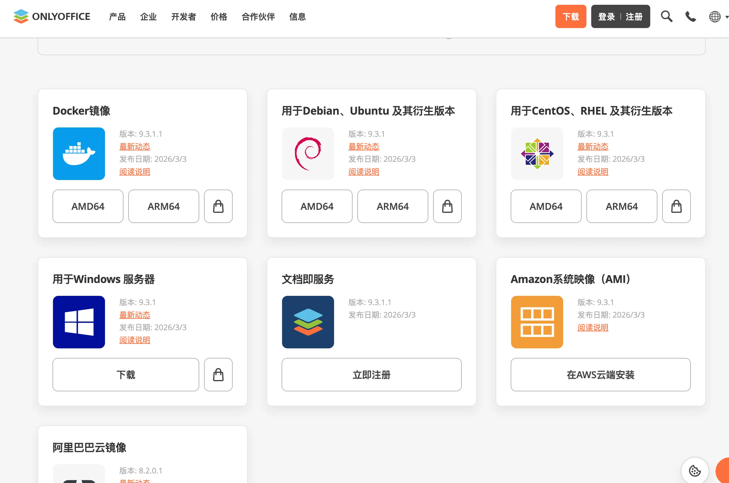Click the CentOS logo icon
This screenshot has height=483, width=729.
[x=537, y=154]
